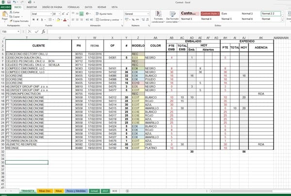The height and width of the screenshot is (196, 291).
Task: Cancel the formula bar entry X
Action: (30, 31)
